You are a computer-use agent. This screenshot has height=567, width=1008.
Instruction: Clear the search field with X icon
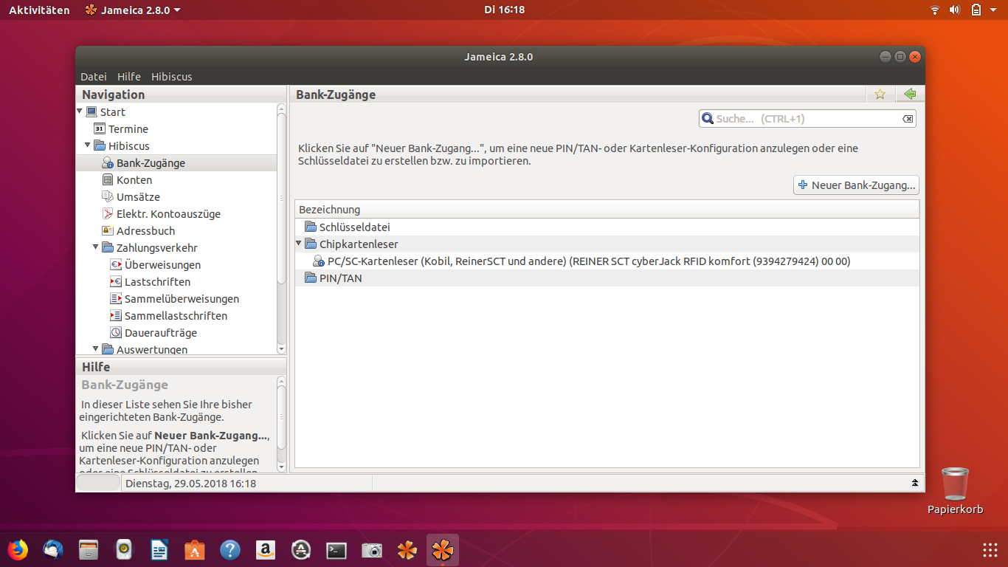908,119
